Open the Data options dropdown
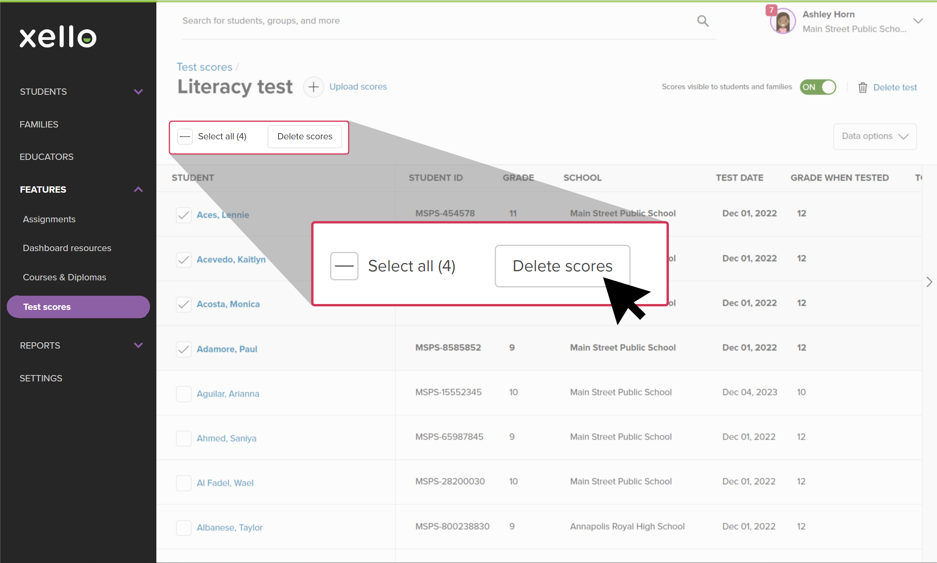Screen dimensions: 937x563 click(x=875, y=136)
